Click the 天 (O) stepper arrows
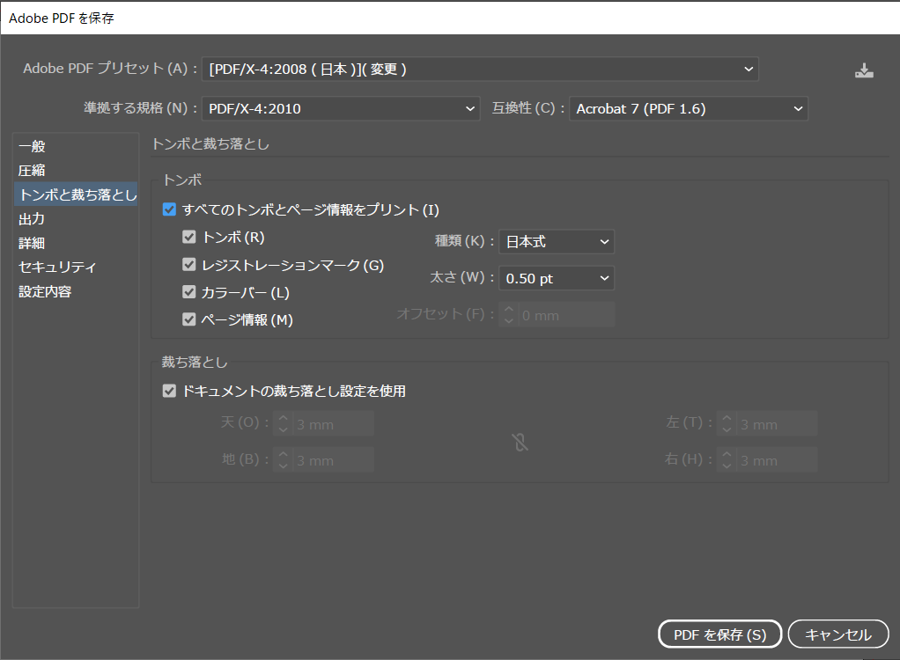 point(283,424)
